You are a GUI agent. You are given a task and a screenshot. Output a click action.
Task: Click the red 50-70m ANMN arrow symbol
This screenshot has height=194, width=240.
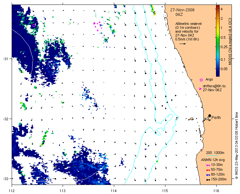tap(208, 170)
